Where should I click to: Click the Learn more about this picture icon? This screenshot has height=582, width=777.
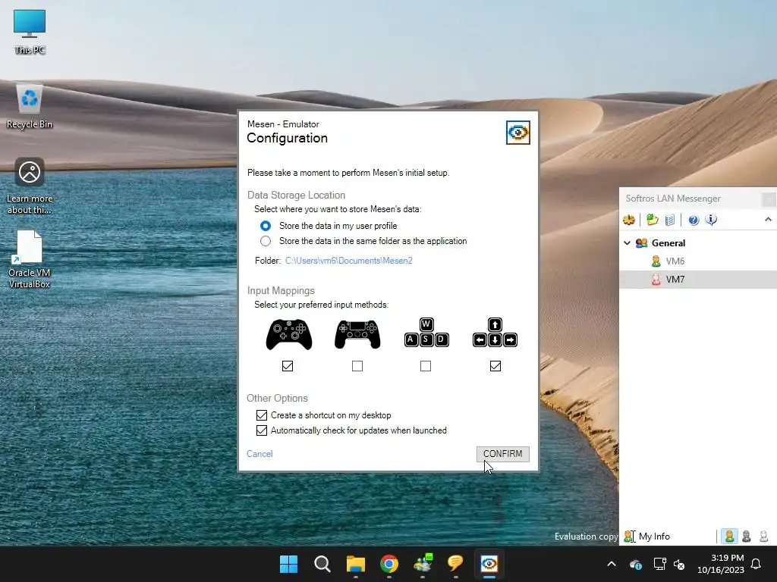pyautogui.click(x=30, y=186)
